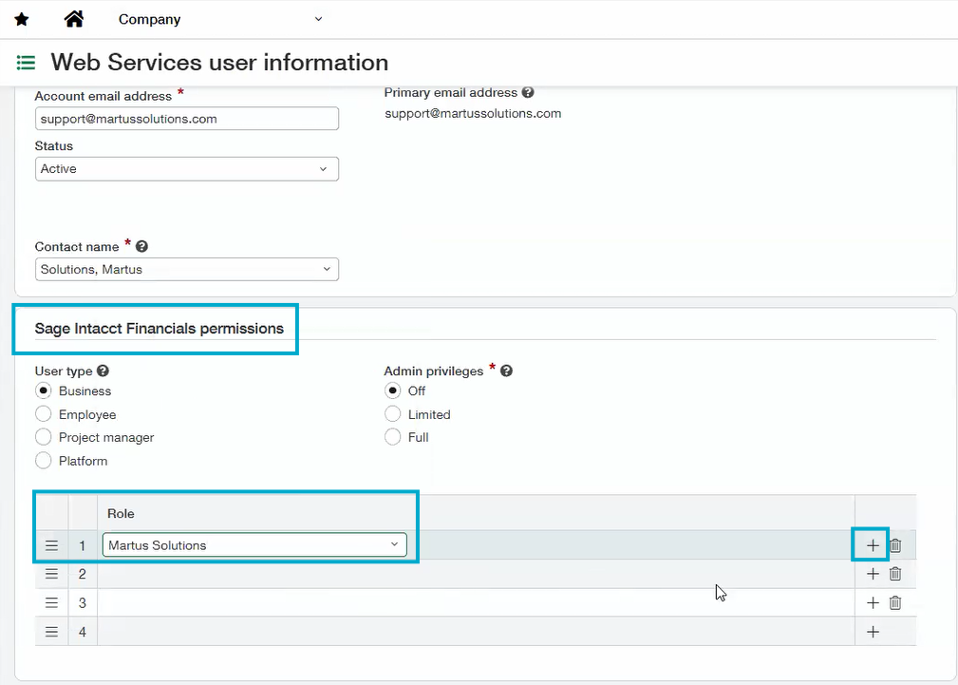Screen dimensions: 958x685
Task: Open the Company module dropdown
Action: pyautogui.click(x=220, y=20)
